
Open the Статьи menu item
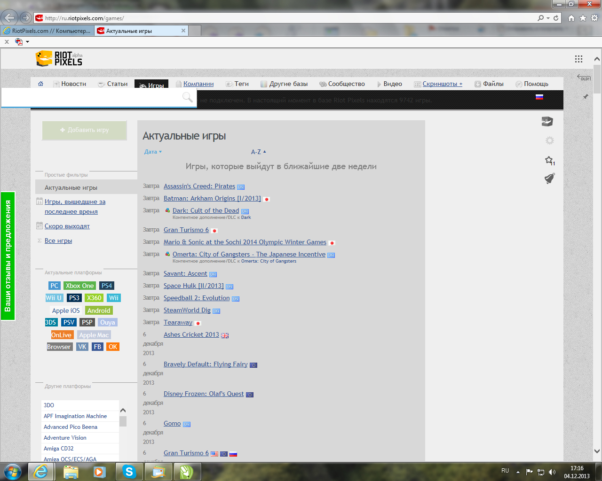pos(113,84)
